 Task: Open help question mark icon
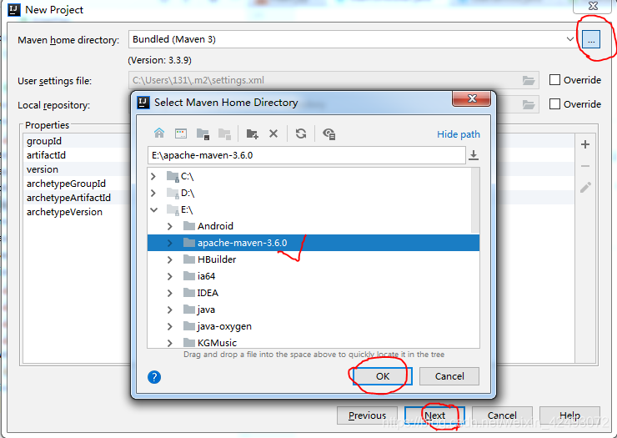tap(154, 377)
